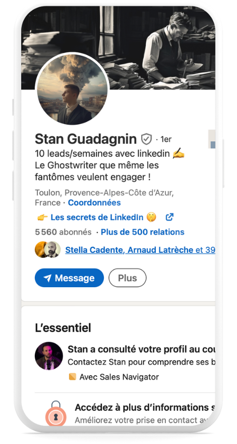Image resolution: width=237 pixels, height=444 pixels.
Task: Click the verified shield badge beside the name
Action: [x=147, y=139]
